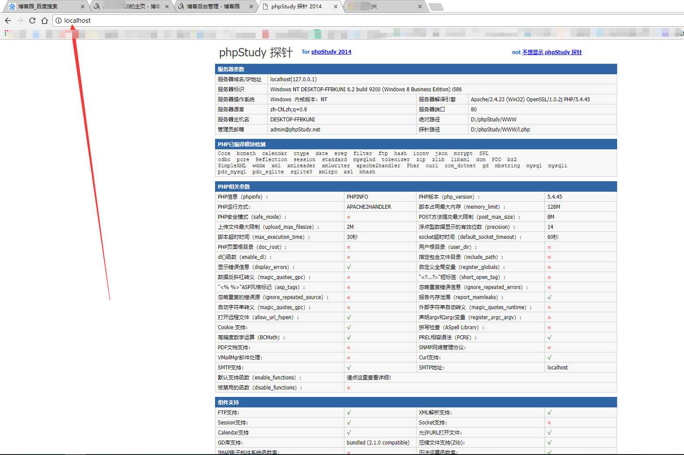Click the 被禁用的函数 (disable_functions) label

pos(260,388)
